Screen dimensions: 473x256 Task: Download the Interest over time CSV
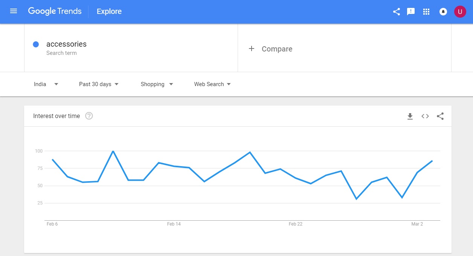[410, 116]
